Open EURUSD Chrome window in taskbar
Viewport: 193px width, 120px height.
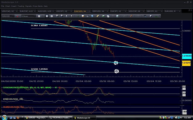coord(36,118)
